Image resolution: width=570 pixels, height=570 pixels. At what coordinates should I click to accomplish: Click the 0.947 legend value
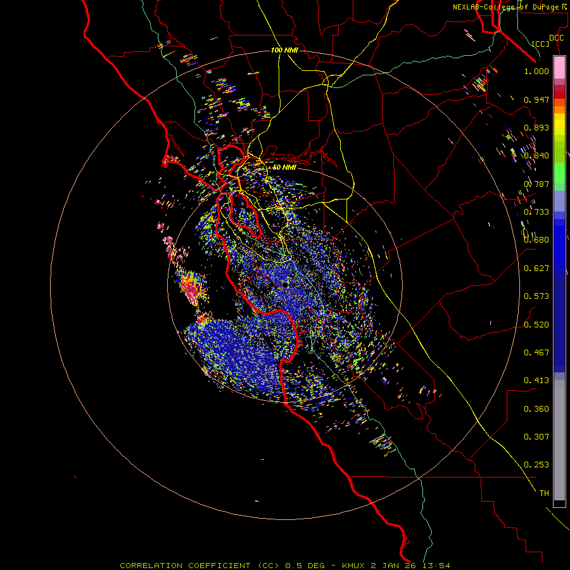coord(536,99)
